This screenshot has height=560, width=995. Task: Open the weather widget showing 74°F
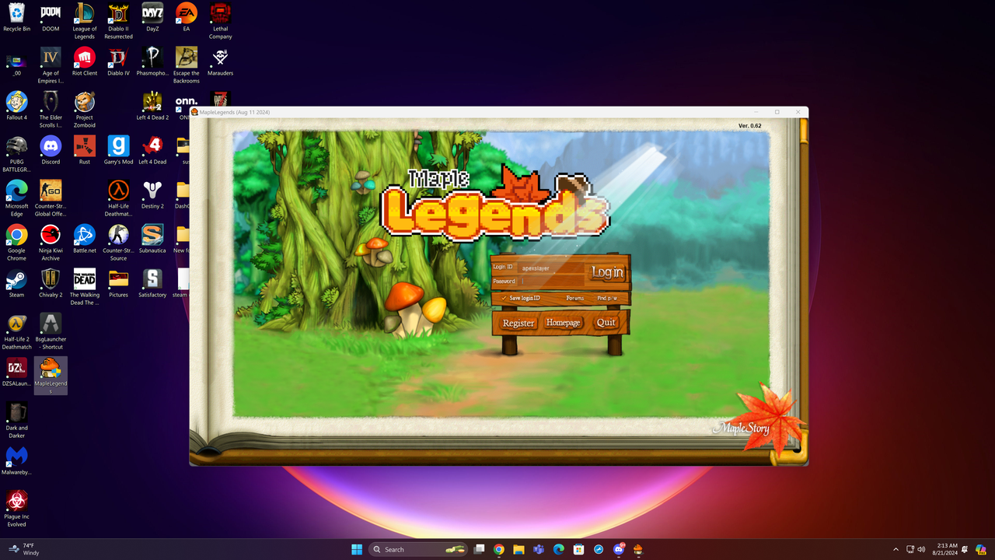23,549
